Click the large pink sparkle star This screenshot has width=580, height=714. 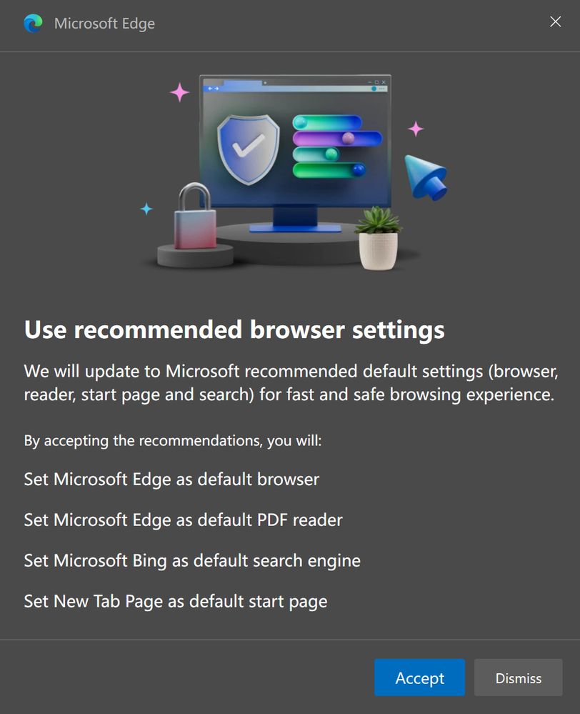[180, 92]
